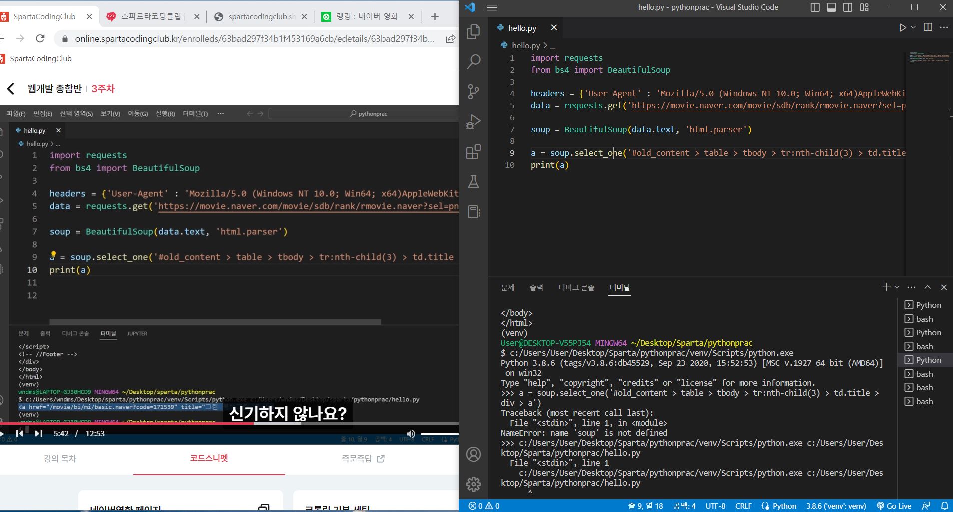Open a new Chrome tab

click(435, 16)
